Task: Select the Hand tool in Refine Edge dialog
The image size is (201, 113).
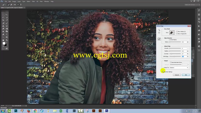Action: click(159, 33)
